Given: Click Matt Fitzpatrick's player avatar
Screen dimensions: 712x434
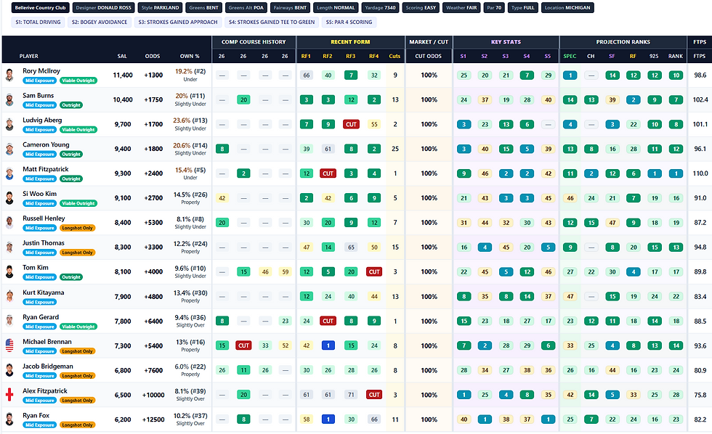Looking at the screenshot, I should point(9,173).
